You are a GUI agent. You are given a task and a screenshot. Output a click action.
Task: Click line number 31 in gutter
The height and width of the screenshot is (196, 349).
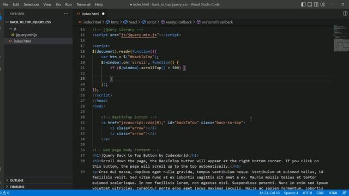point(82,122)
